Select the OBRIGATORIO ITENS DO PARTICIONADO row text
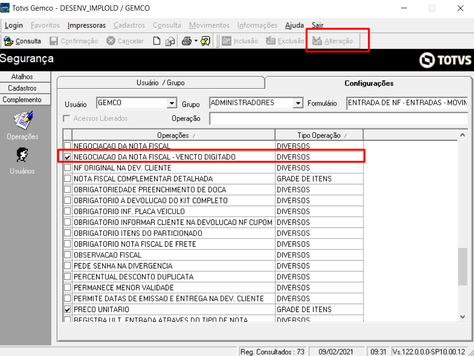 (138, 233)
